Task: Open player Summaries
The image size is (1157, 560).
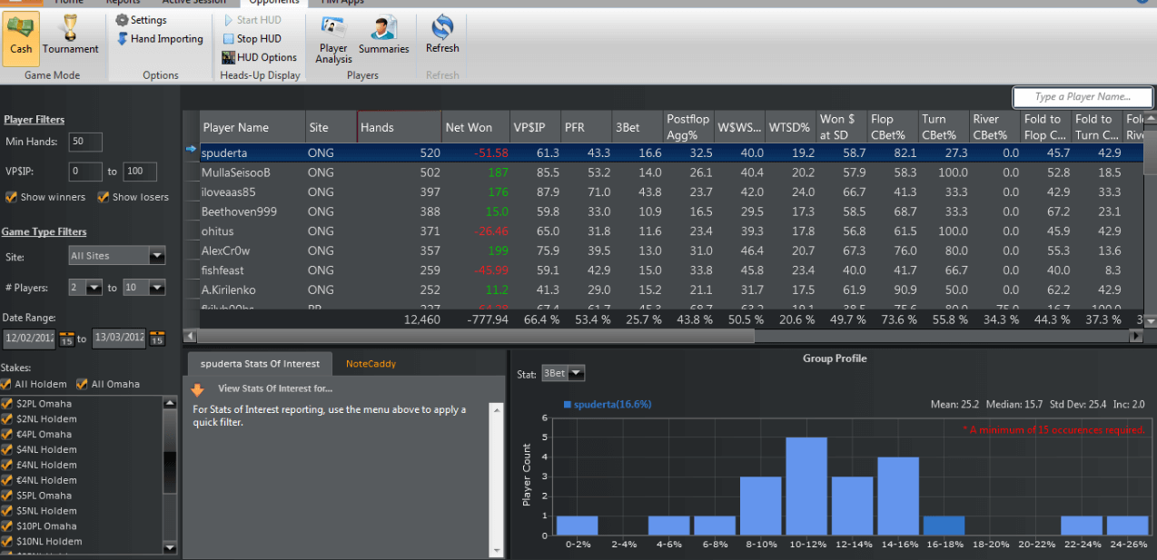Action: tap(383, 37)
